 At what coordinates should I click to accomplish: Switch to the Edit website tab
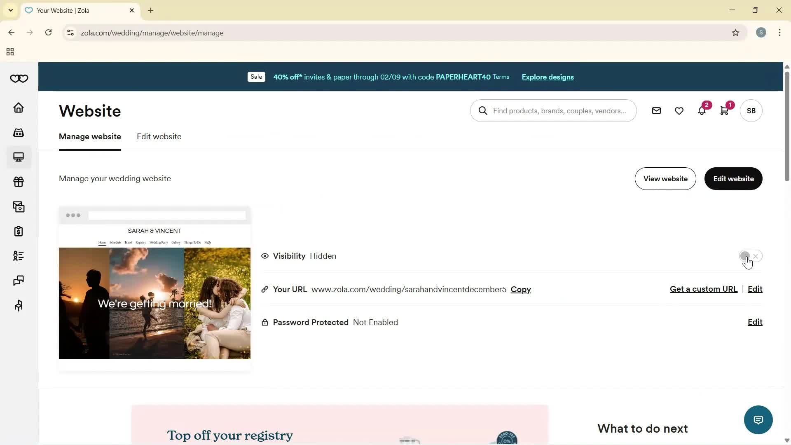point(159,136)
